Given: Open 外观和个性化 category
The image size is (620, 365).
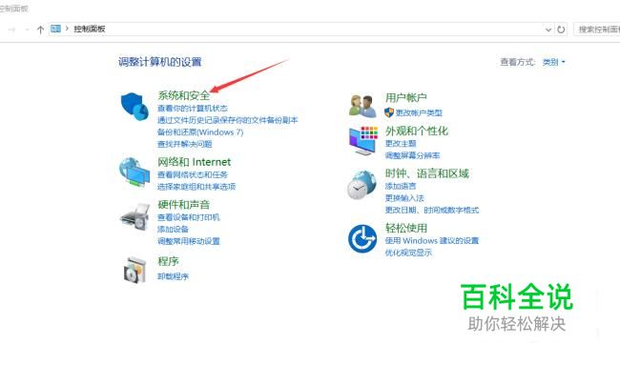Looking at the screenshot, I should (417, 131).
